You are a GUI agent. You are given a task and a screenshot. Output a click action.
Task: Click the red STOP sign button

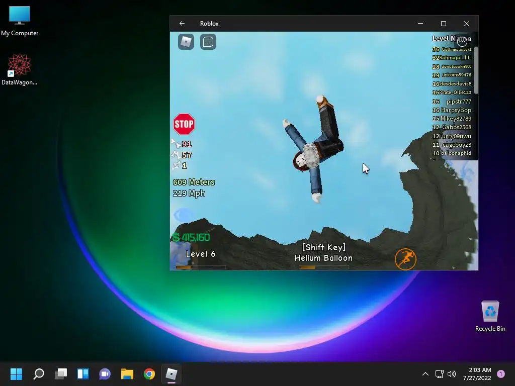pyautogui.click(x=184, y=124)
